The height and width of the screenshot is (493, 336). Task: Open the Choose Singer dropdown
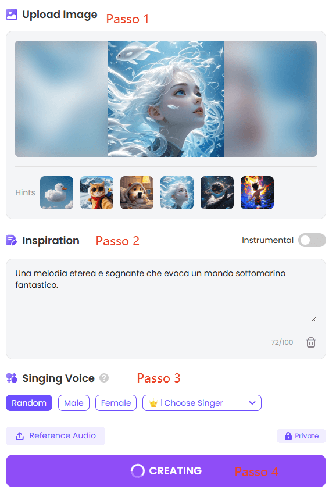coord(202,403)
